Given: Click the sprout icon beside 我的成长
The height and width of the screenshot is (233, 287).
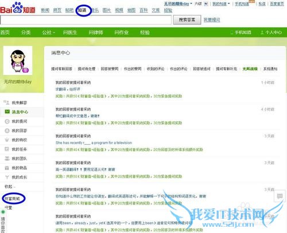Looking at the screenshot, I should [x=7, y=177].
